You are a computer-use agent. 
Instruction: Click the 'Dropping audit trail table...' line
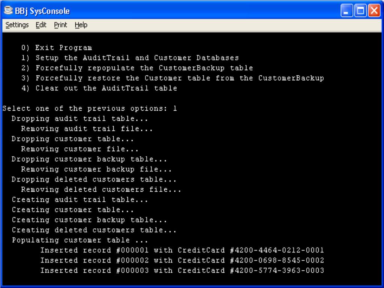[80, 118]
